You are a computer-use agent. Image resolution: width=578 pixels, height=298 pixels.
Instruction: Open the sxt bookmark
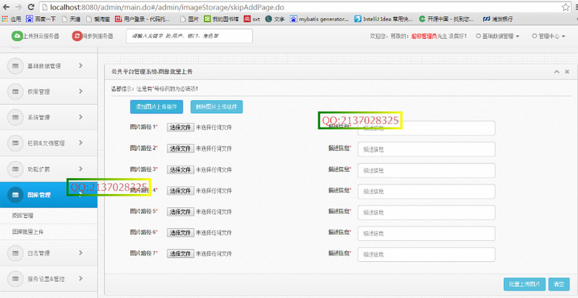252,18
